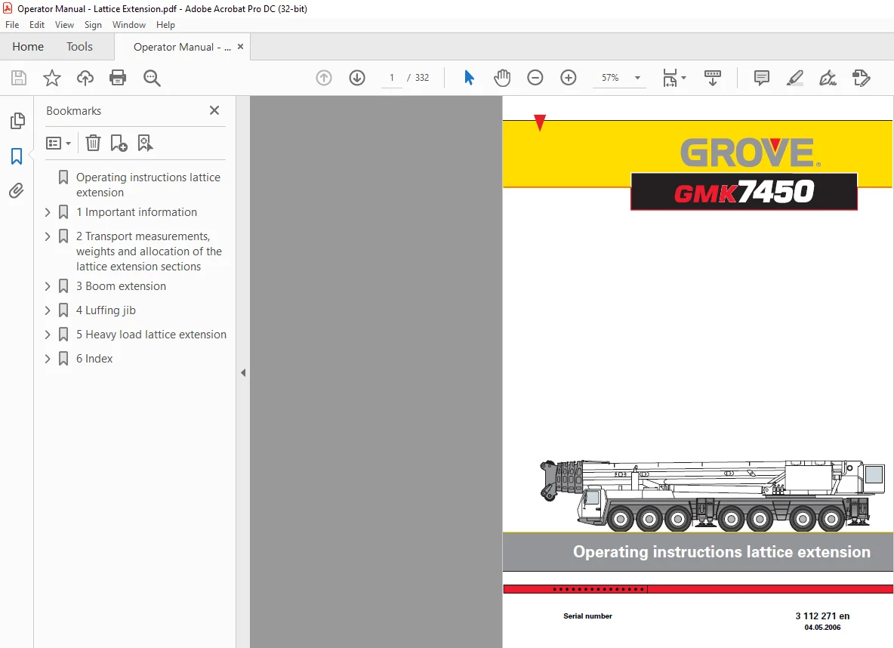This screenshot has height=648, width=894.
Task: Jump to '1 Important information' bookmark
Action: click(x=137, y=212)
